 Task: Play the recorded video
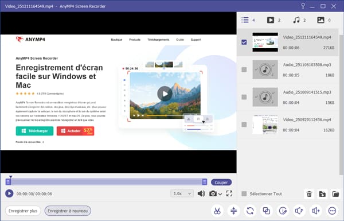click(9, 193)
